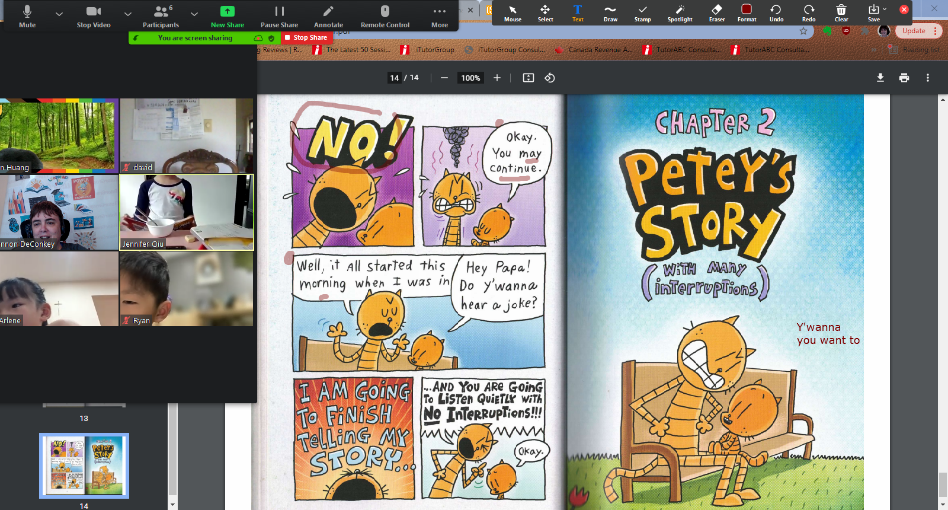
Task: Click the red Stop Share button
Action: point(306,37)
